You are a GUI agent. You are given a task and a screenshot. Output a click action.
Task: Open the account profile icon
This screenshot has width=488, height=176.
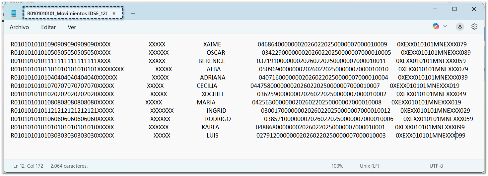tap(460, 27)
